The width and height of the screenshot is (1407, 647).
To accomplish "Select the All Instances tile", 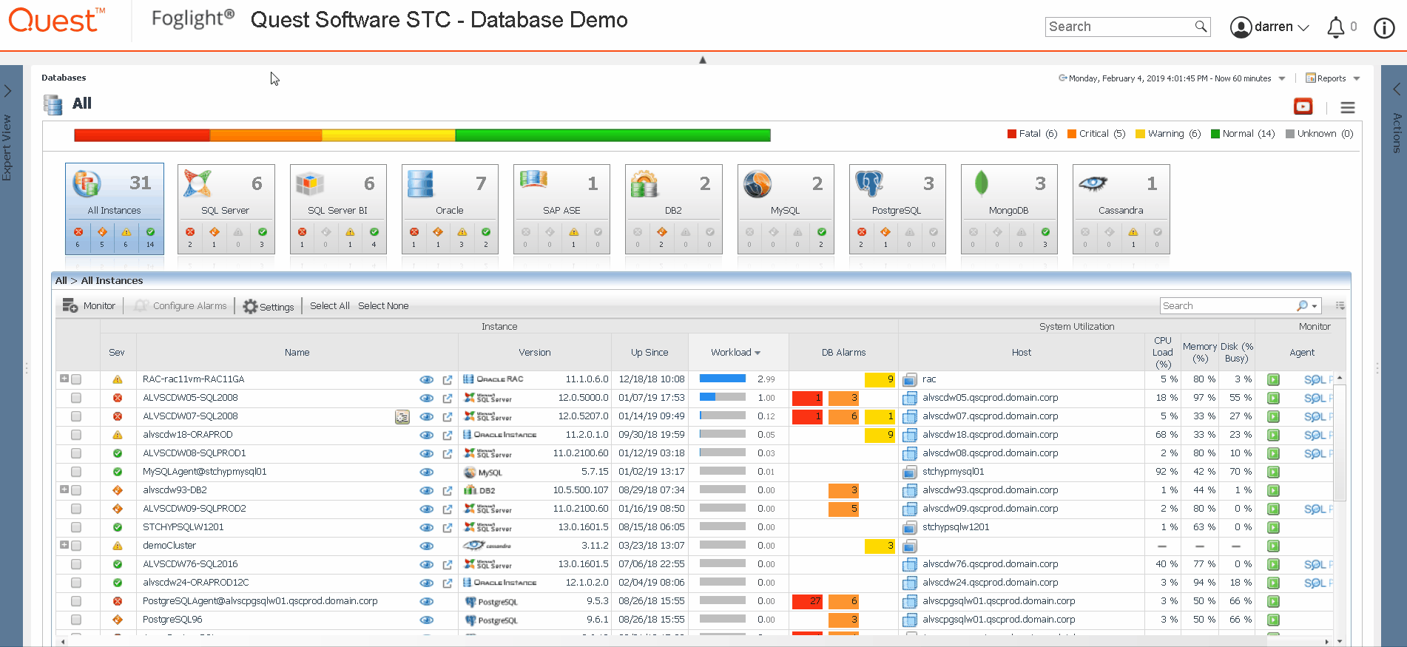I will [x=115, y=209].
